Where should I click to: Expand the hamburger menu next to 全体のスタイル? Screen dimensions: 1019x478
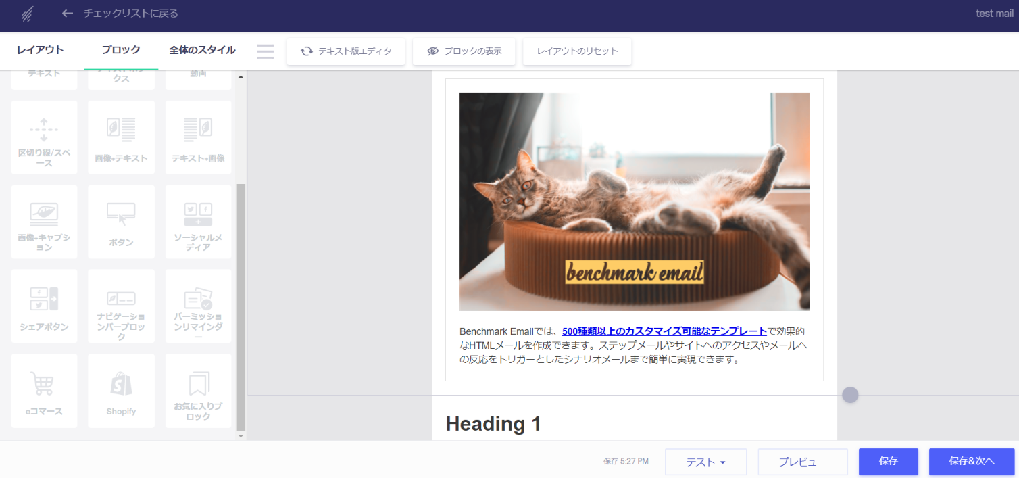pos(266,51)
